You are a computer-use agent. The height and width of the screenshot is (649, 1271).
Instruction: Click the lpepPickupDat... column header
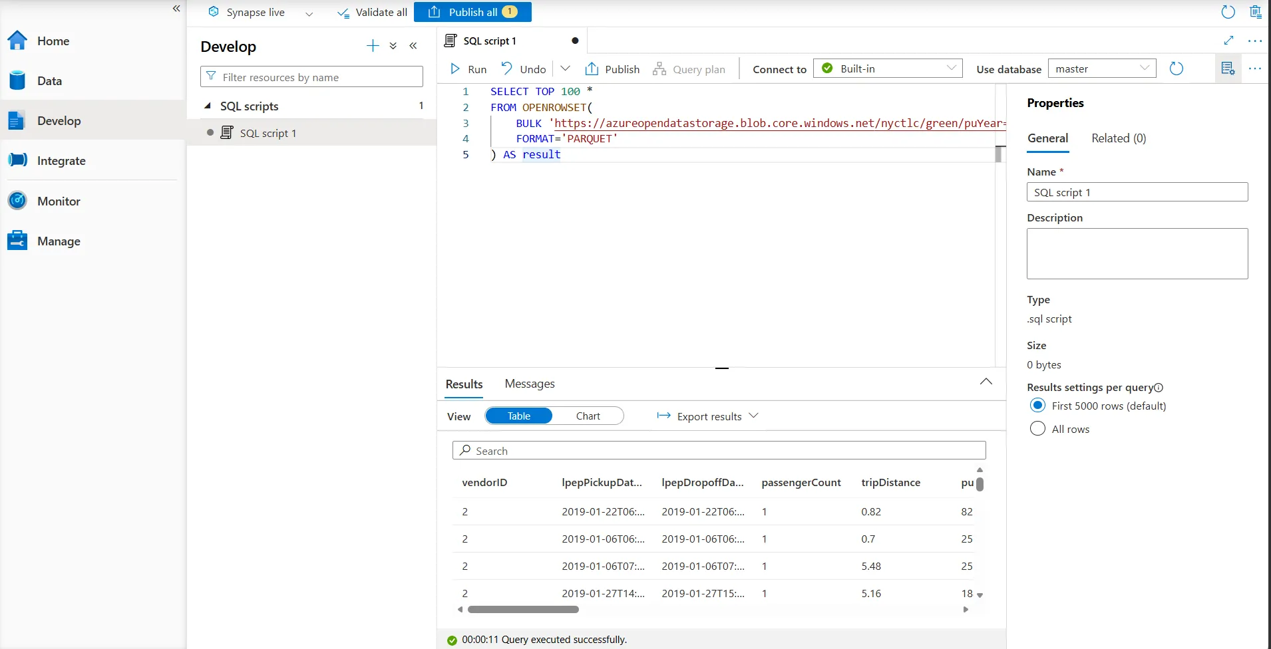pyautogui.click(x=602, y=482)
